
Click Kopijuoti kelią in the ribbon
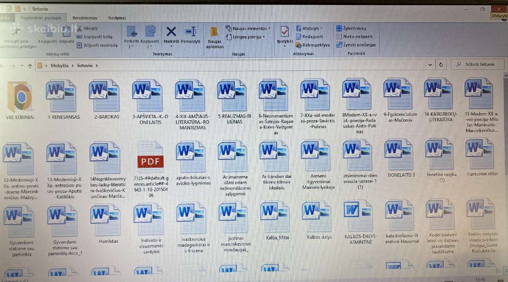point(94,36)
